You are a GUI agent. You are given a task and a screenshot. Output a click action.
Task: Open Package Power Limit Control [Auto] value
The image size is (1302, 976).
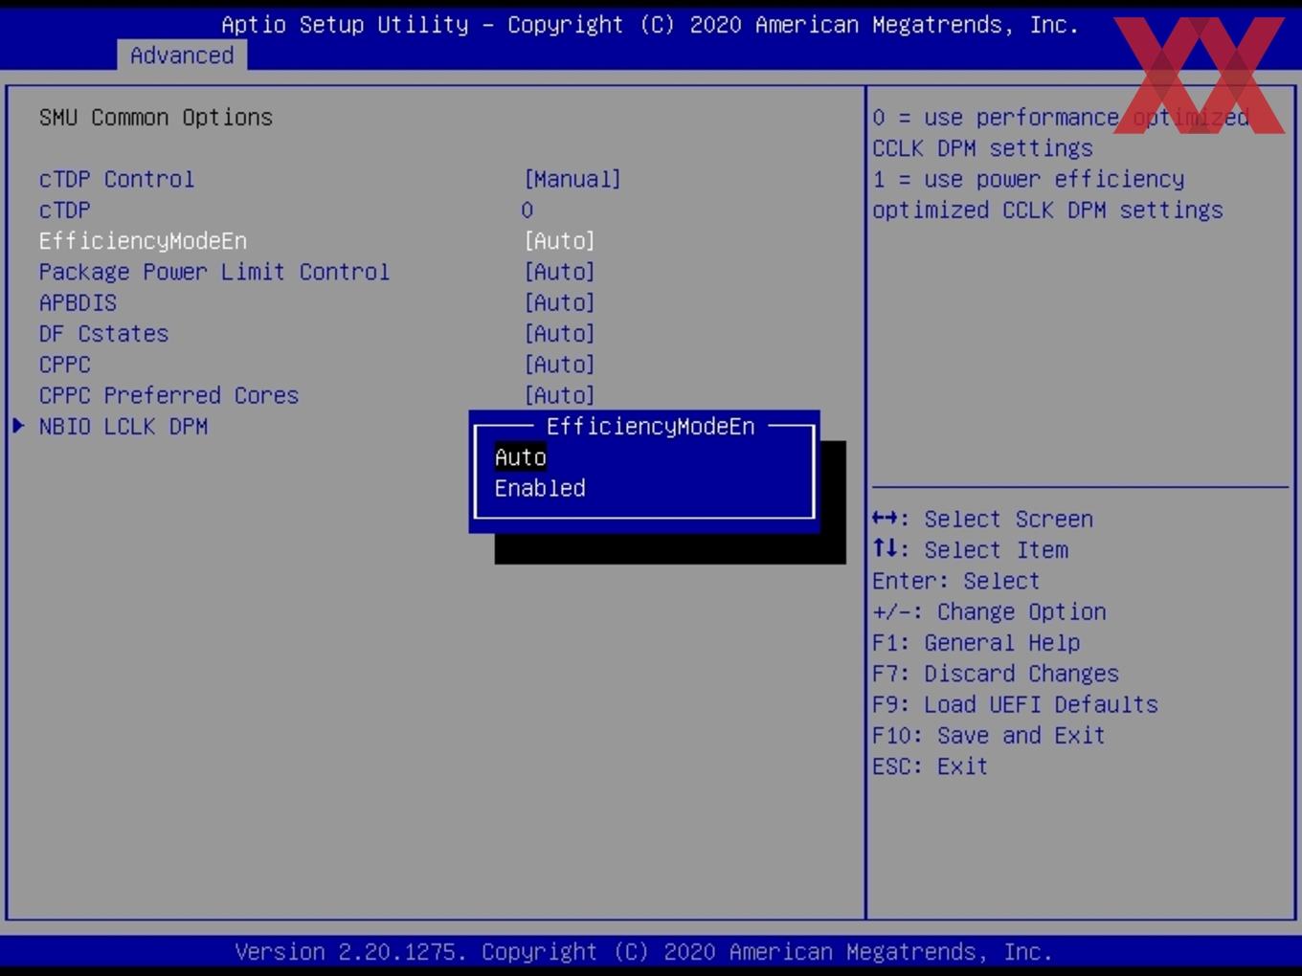[559, 272]
